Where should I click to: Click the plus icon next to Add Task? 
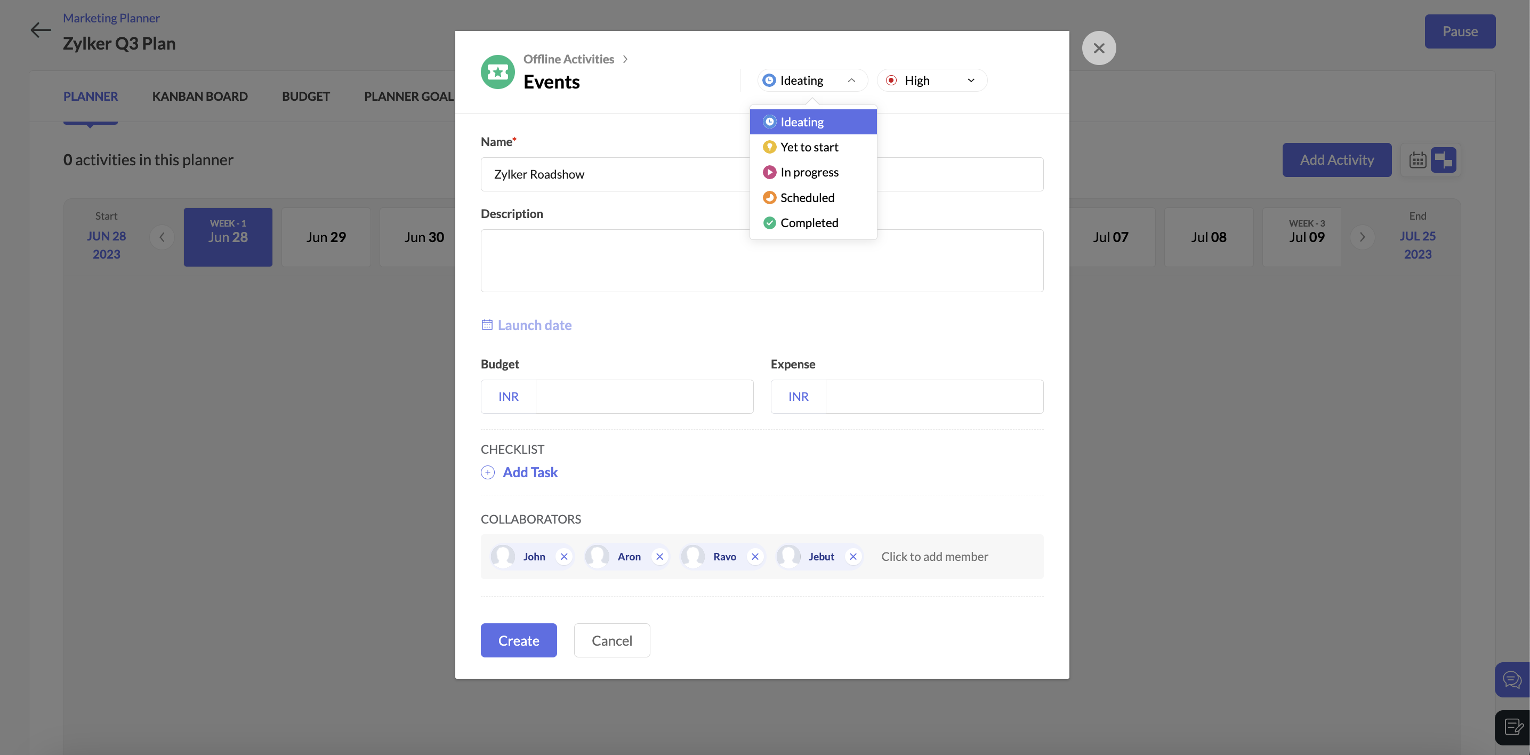click(487, 472)
